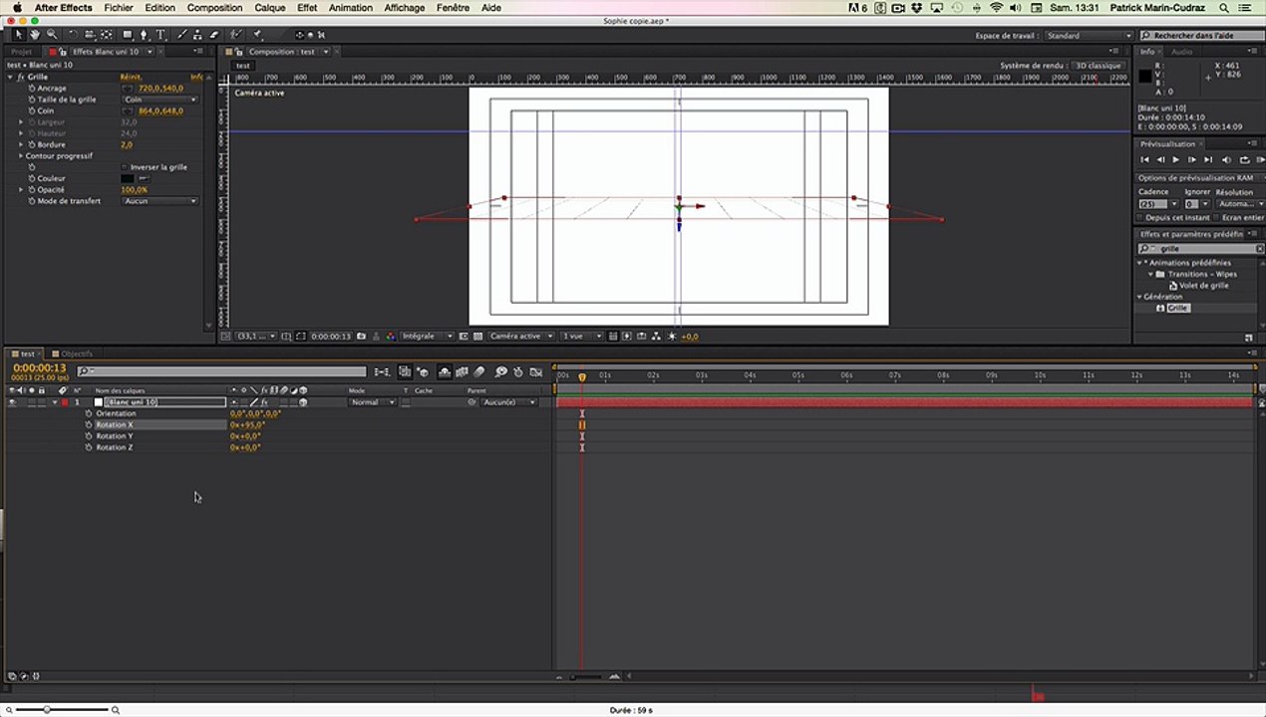Open the Calque menu
This screenshot has height=717, width=1266.
269,8
